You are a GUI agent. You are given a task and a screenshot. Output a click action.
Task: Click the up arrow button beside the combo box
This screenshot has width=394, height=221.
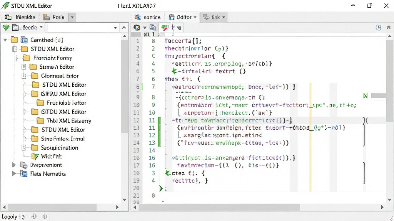point(124,28)
